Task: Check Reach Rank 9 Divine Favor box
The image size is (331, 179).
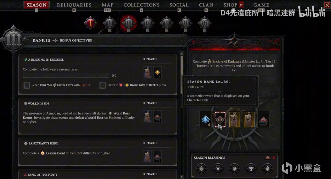Action: click(x=27, y=85)
